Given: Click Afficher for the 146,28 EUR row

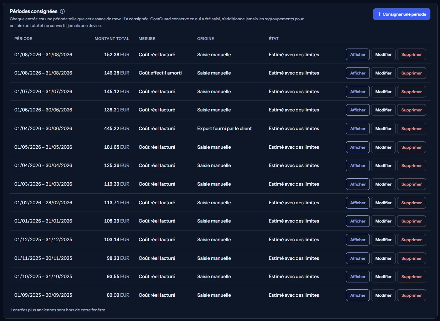Looking at the screenshot, I should click(x=358, y=73).
